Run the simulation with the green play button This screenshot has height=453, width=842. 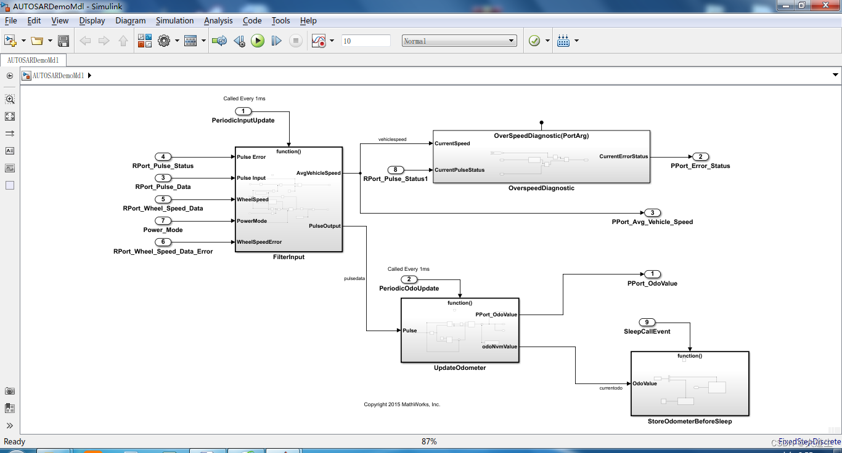257,41
